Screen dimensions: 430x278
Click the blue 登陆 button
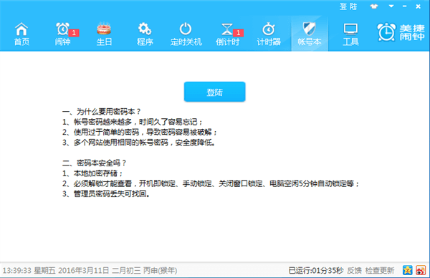(x=215, y=92)
